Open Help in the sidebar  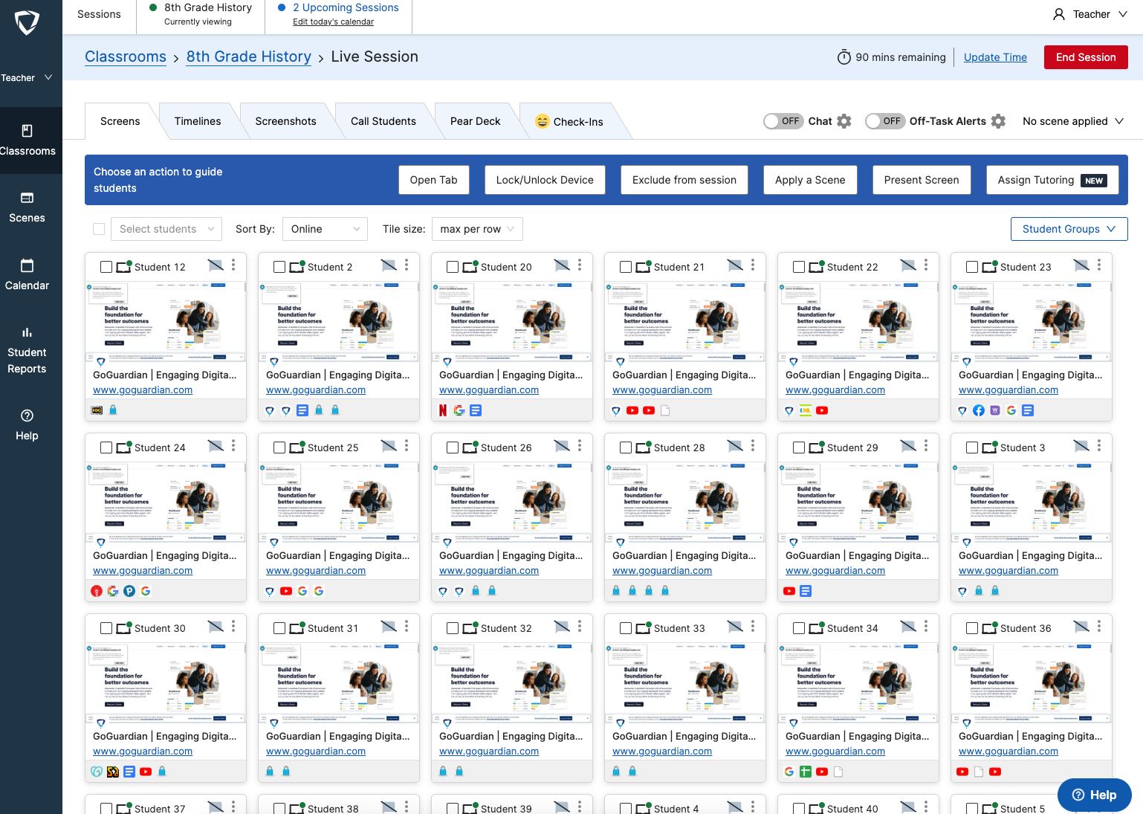pyautogui.click(x=27, y=425)
